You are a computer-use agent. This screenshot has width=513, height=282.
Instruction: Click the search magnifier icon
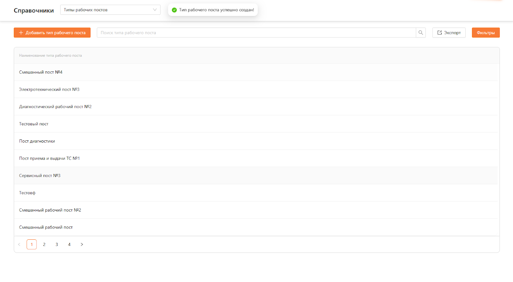421,33
